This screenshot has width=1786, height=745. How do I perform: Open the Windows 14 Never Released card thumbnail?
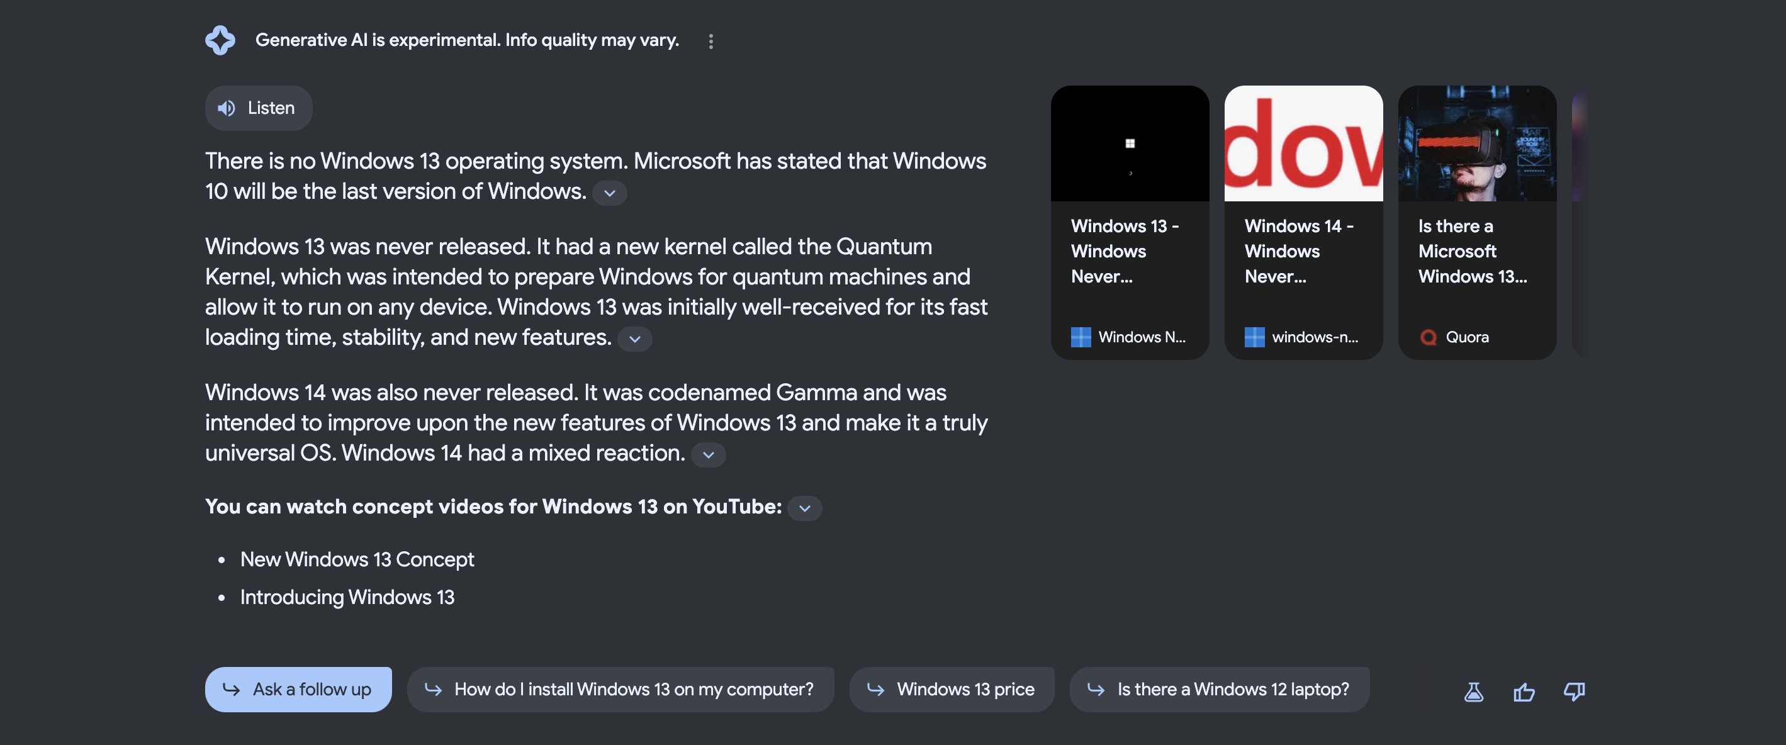1303,144
